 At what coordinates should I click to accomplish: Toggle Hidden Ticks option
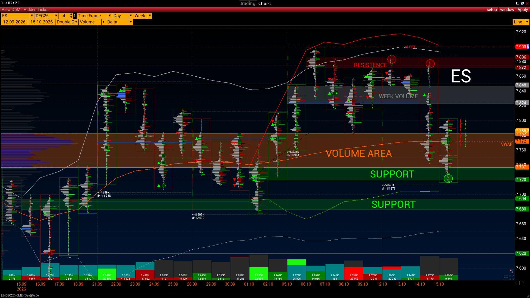point(35,9)
